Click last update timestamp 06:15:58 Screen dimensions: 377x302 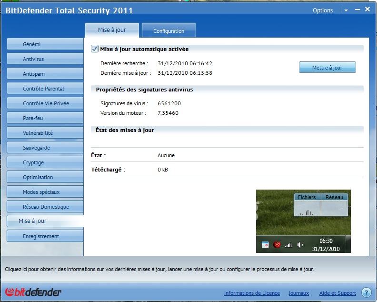tap(185, 73)
